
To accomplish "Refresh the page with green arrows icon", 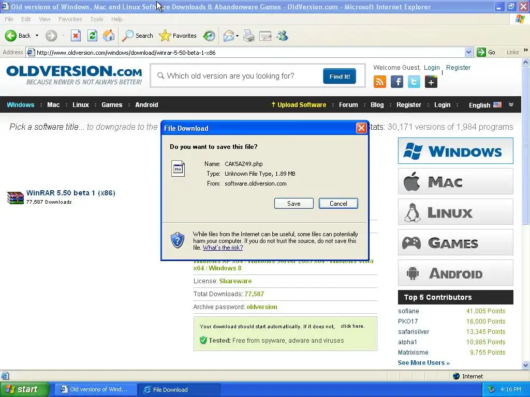I will pyautogui.click(x=92, y=36).
